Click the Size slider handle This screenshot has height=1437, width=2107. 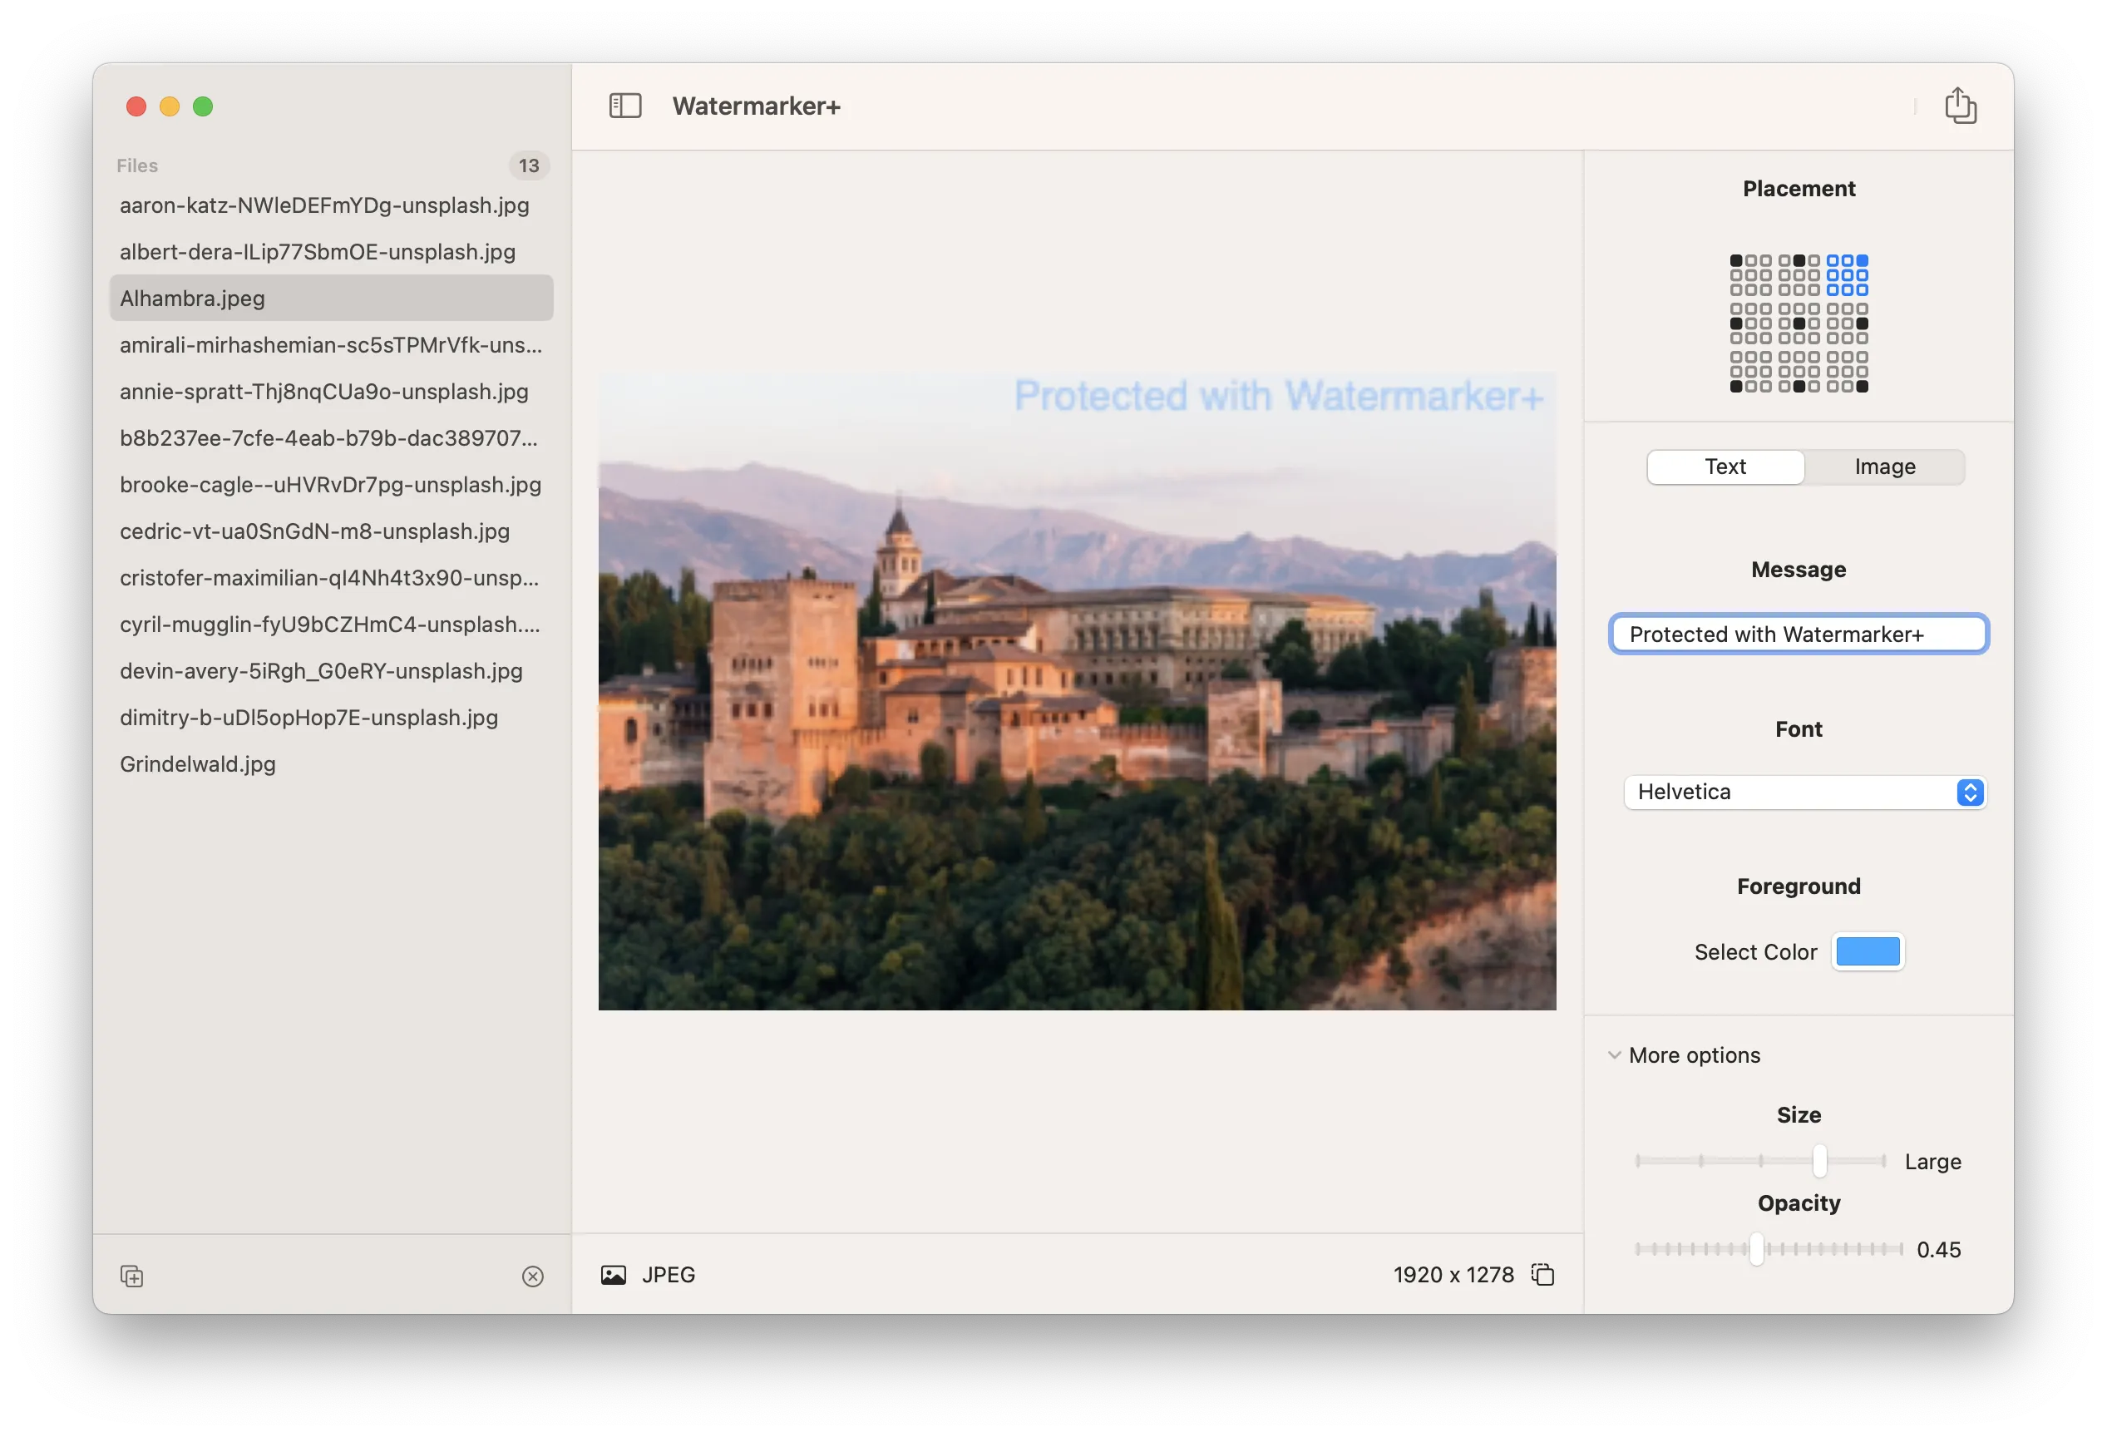click(1818, 1160)
